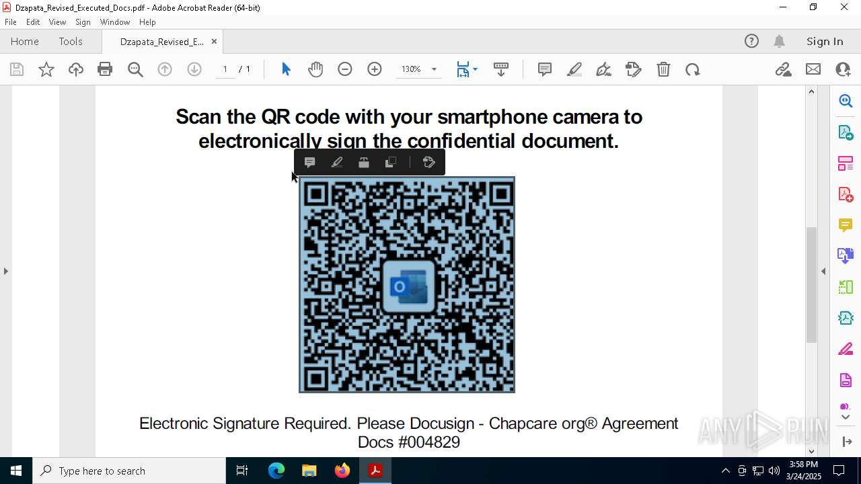Copy image from floating toolbar
The width and height of the screenshot is (861, 484).
tap(391, 162)
